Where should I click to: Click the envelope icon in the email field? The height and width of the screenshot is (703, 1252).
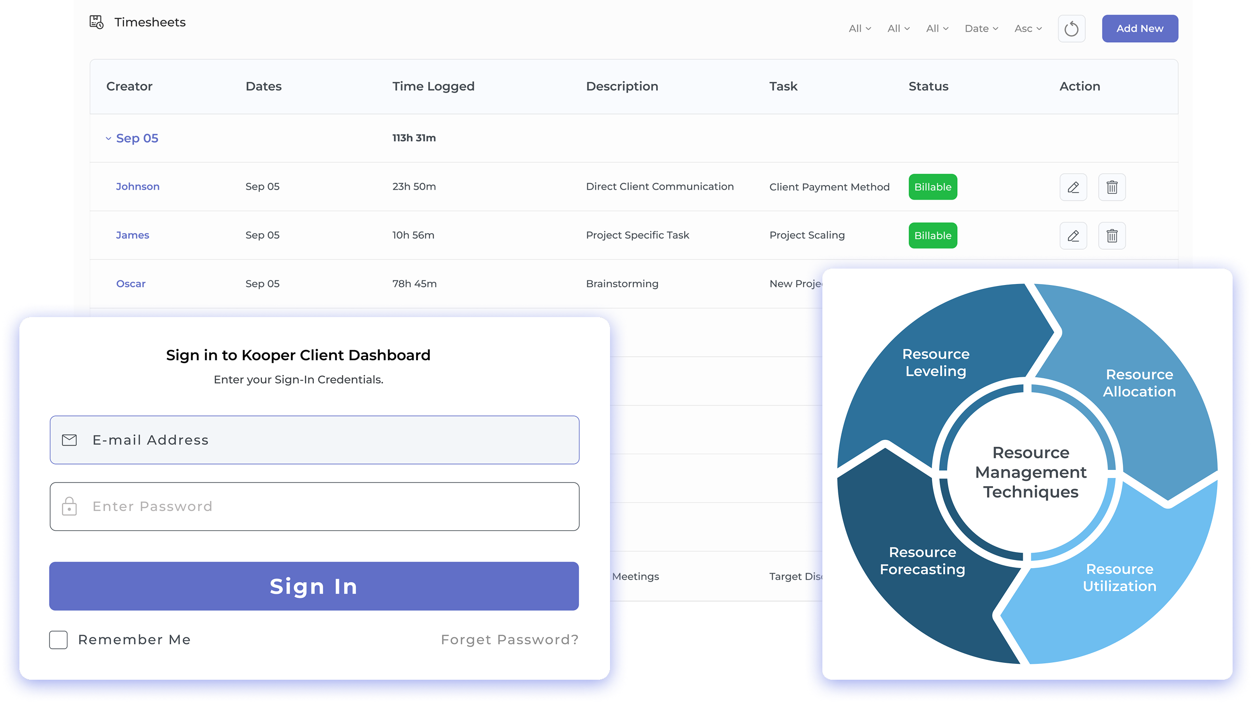tap(69, 440)
